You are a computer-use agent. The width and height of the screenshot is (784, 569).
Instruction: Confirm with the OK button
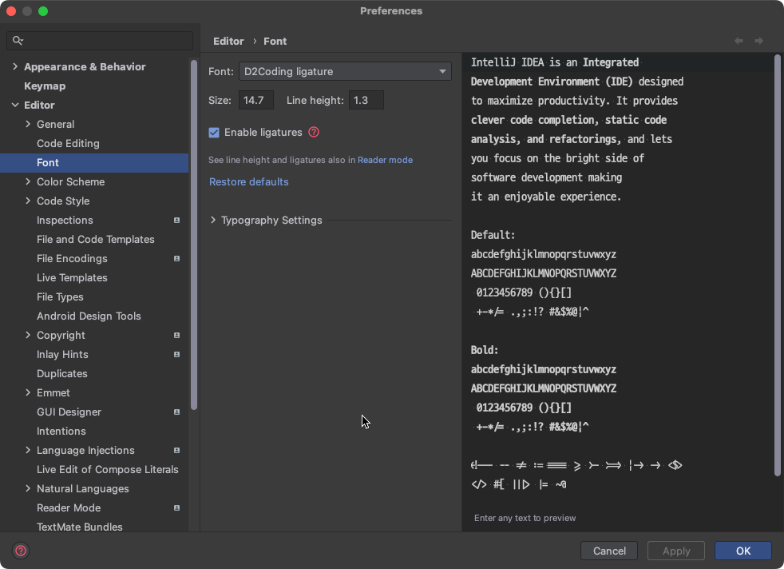(743, 551)
